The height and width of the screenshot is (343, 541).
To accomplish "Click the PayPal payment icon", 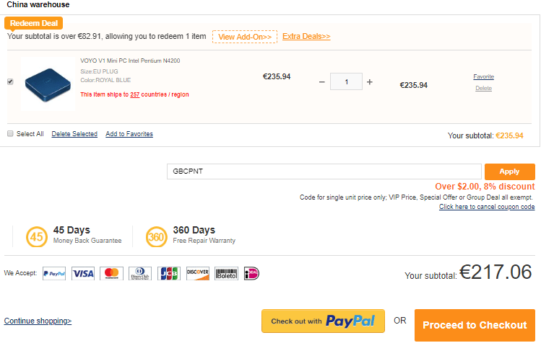I will coord(54,274).
